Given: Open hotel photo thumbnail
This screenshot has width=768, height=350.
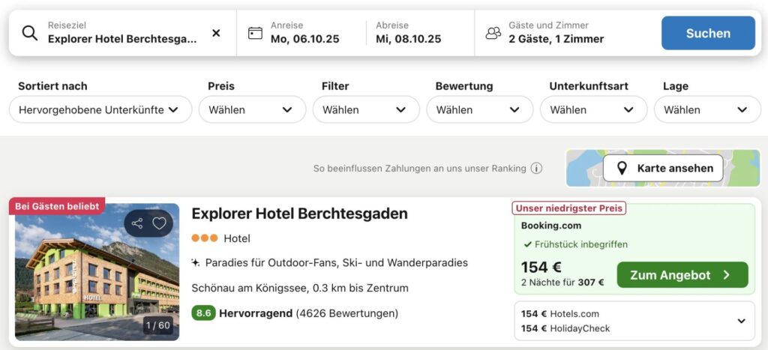Looking at the screenshot, I should [x=97, y=271].
